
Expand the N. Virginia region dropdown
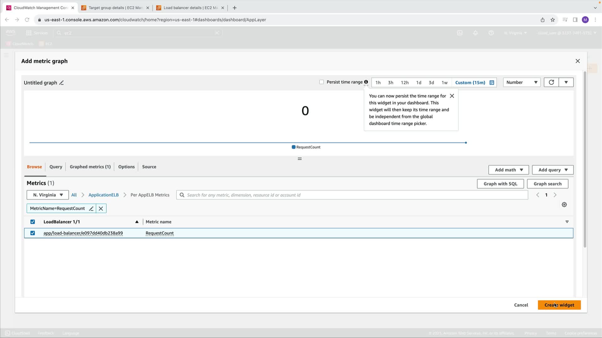pos(48,195)
